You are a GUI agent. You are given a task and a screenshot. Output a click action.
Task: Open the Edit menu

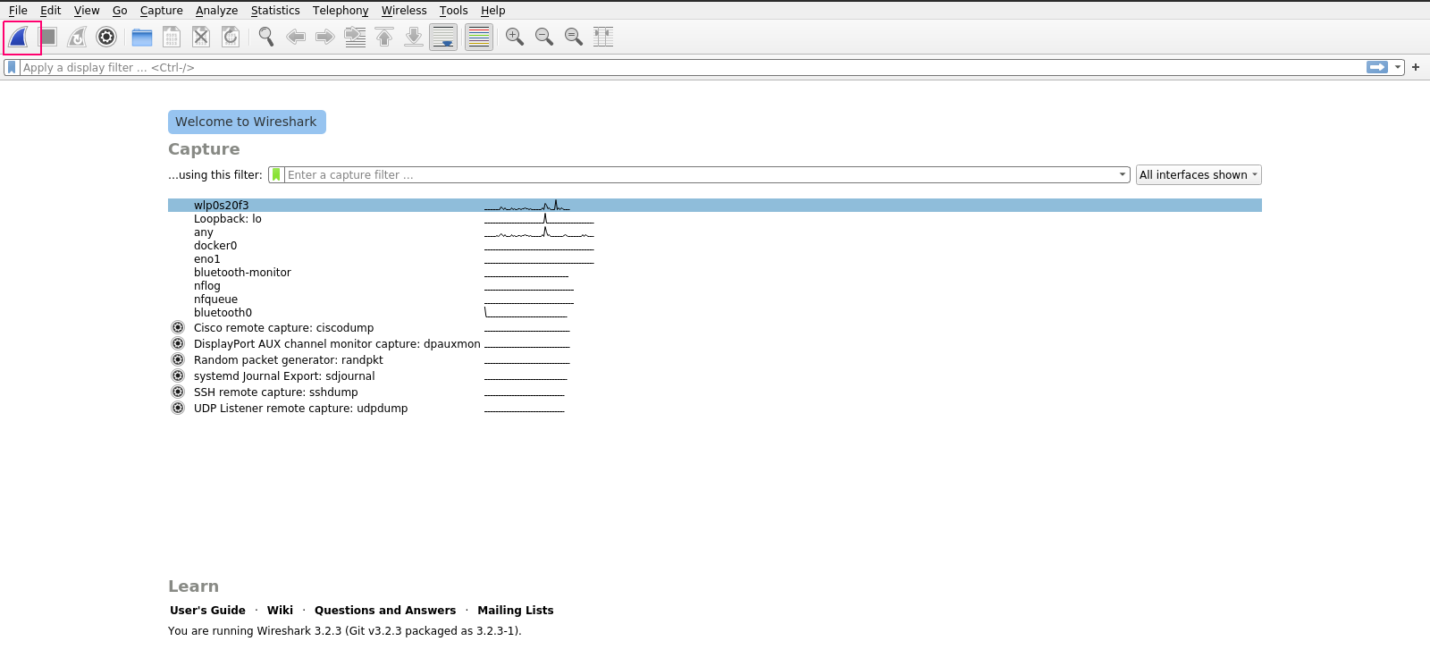[x=51, y=11]
